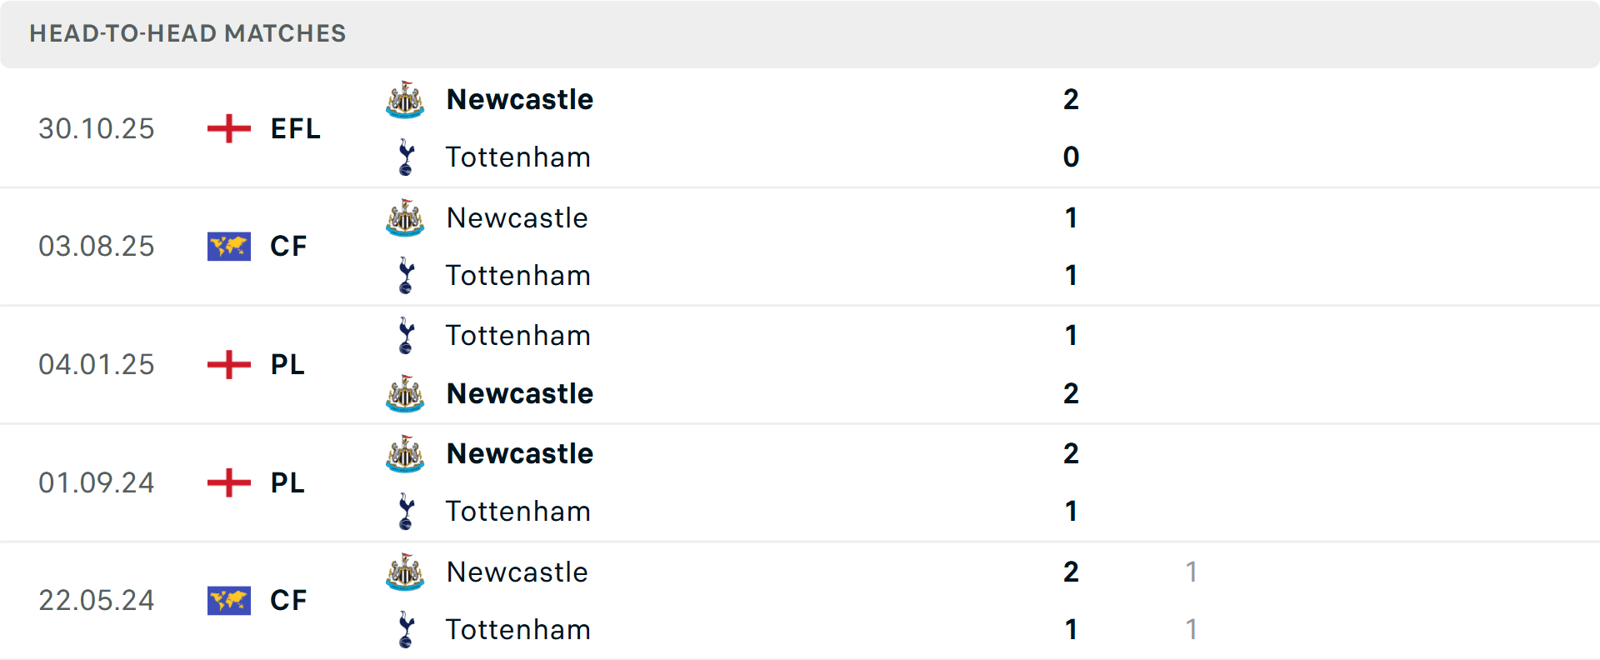Click the Tottenham crest in the 22.05.24 row
1600x660 pixels.
pos(405,630)
